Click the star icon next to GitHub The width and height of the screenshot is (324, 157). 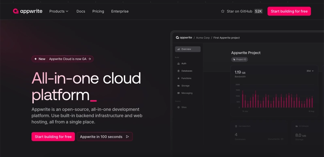pos(222,11)
